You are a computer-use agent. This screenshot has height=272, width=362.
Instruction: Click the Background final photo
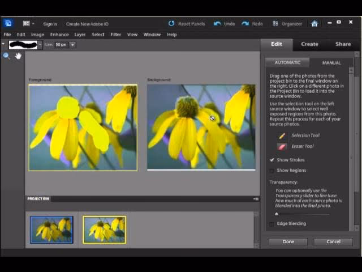(x=201, y=127)
